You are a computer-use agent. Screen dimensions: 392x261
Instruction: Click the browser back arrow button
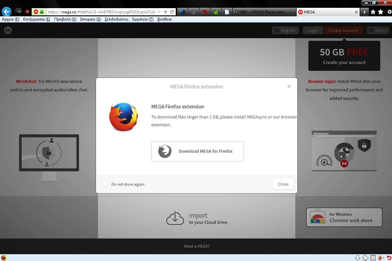click(6, 12)
